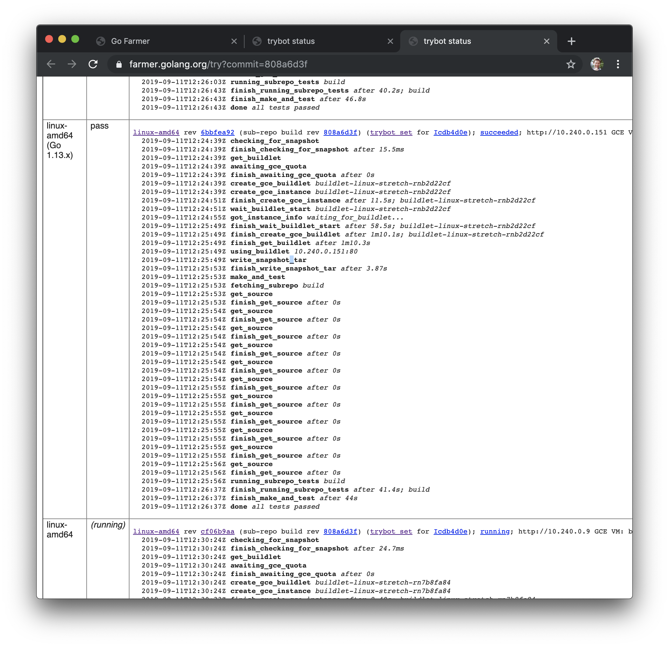
Task: Open the trybot set link
Action: pyautogui.click(x=391, y=132)
